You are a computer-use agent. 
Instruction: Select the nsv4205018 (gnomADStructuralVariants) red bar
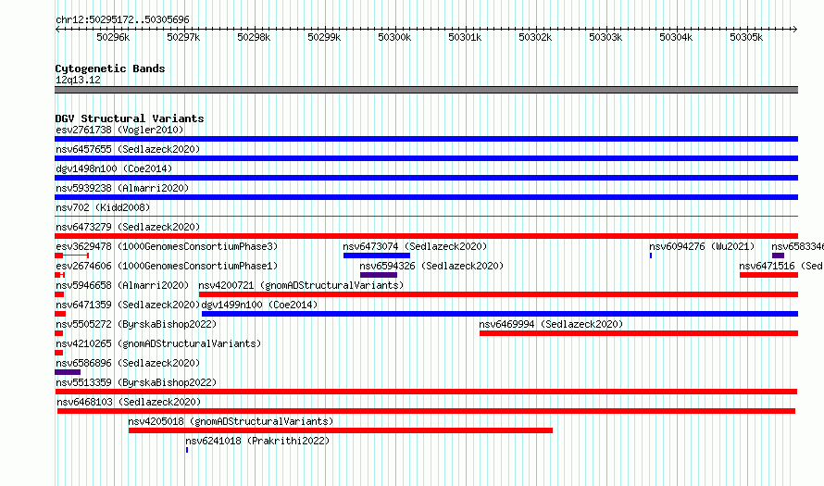coord(341,430)
